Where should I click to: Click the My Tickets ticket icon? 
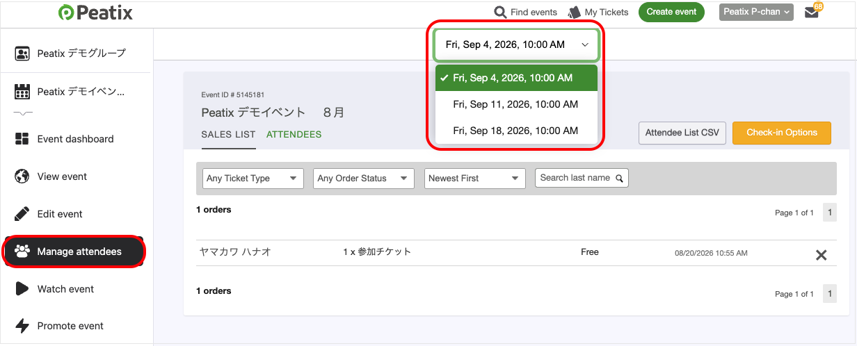tap(574, 13)
